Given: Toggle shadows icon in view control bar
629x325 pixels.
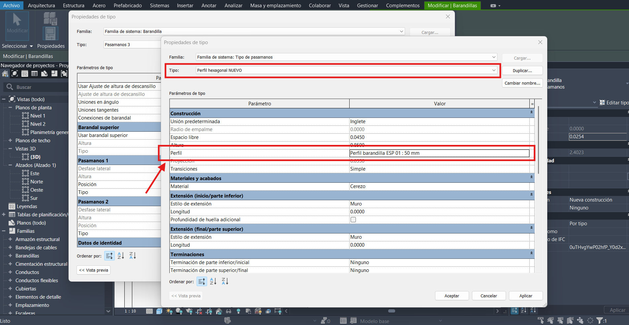Looking at the screenshot, I should 179,311.
